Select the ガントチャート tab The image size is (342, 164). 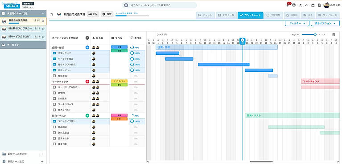[251, 15]
